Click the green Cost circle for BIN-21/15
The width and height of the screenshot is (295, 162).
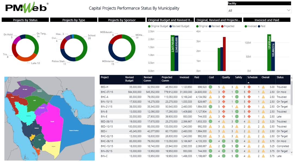click(x=211, y=106)
